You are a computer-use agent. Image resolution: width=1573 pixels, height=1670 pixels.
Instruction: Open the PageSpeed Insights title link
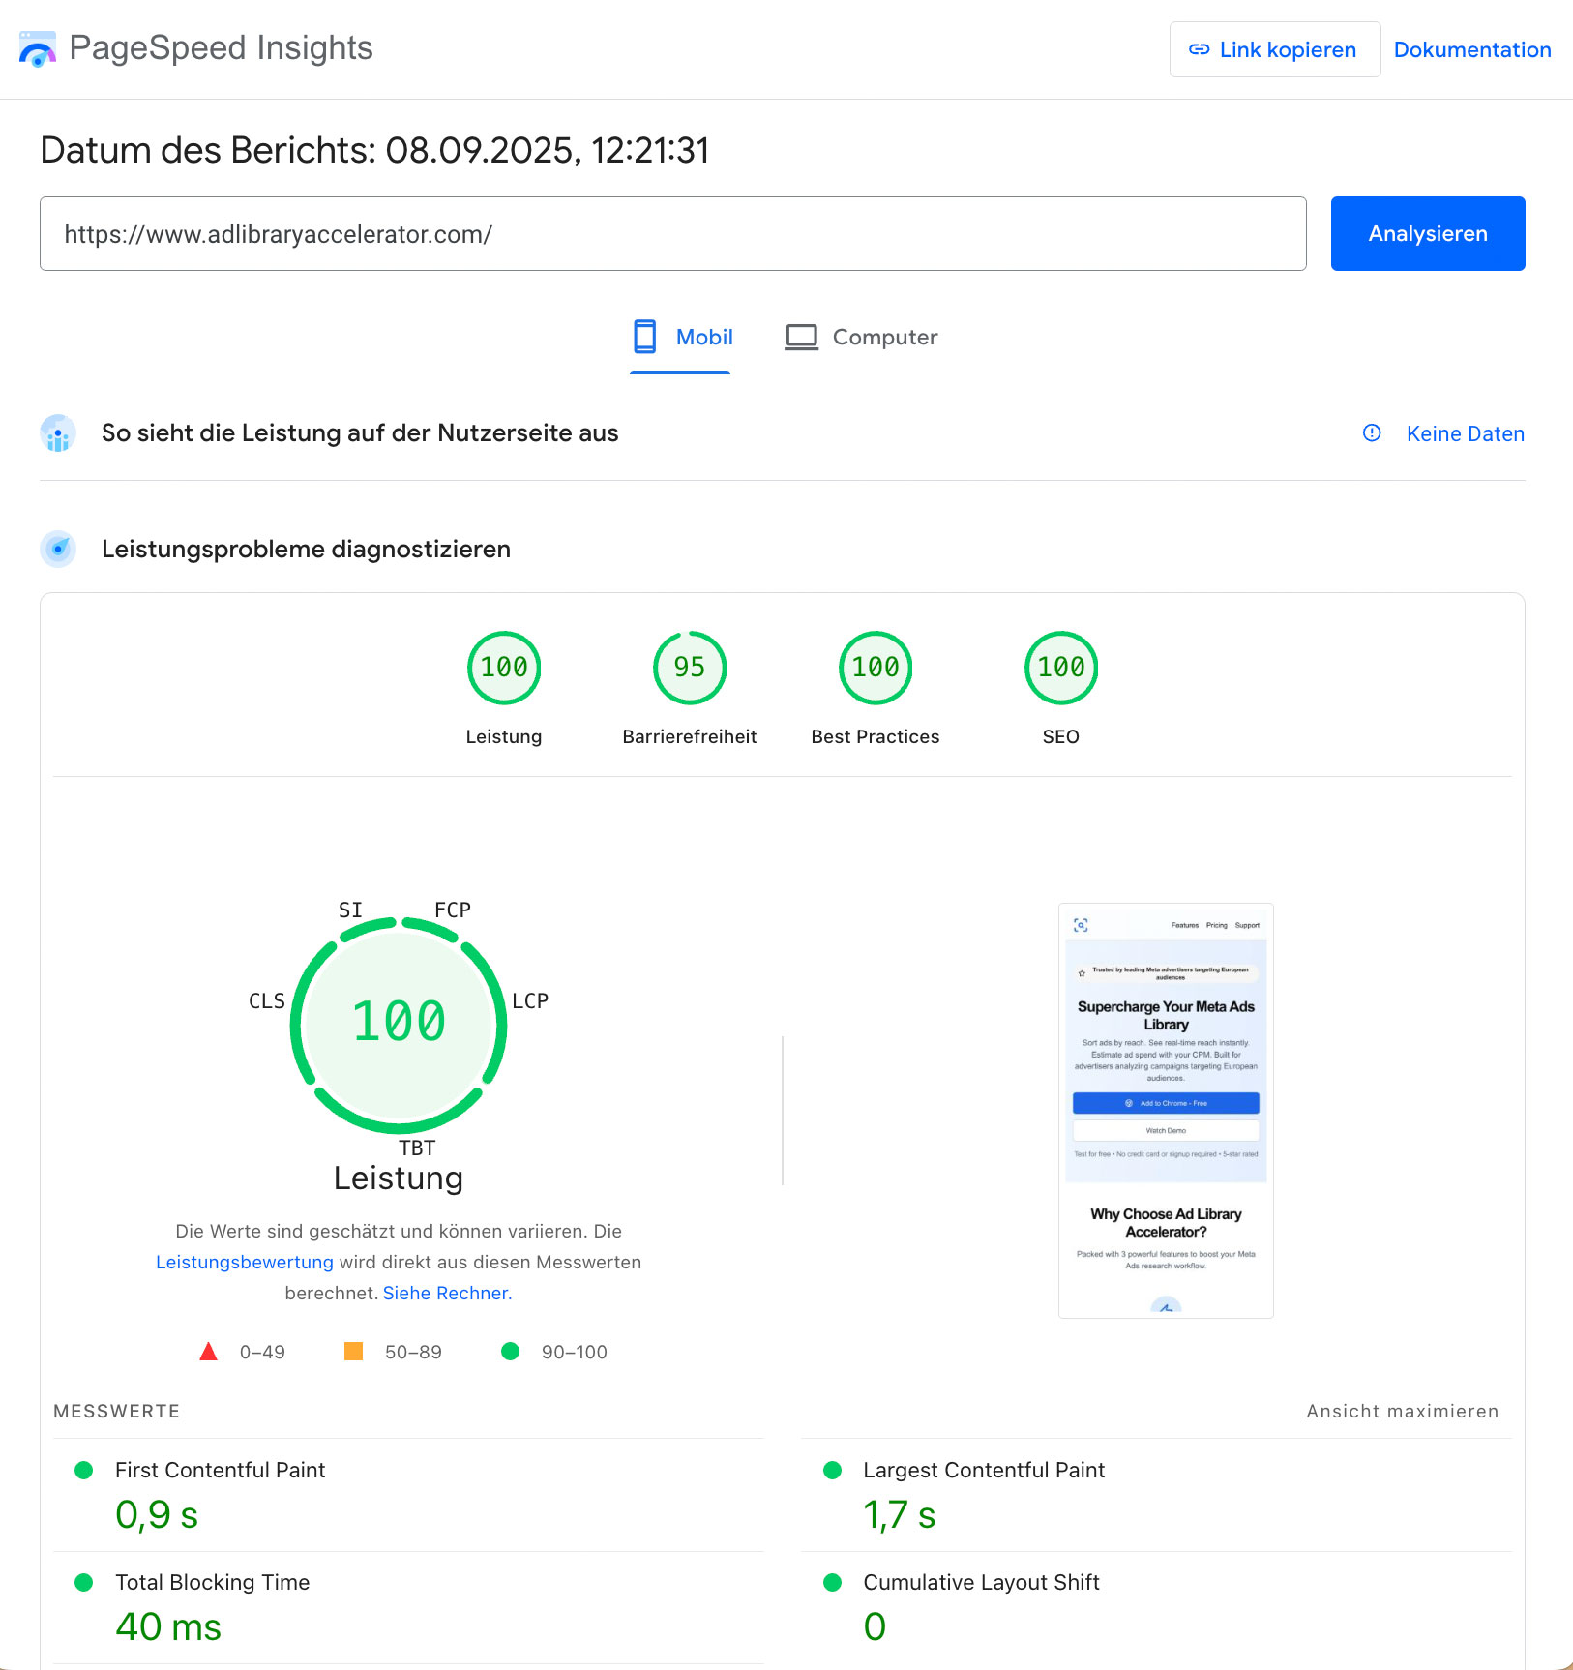point(221,48)
